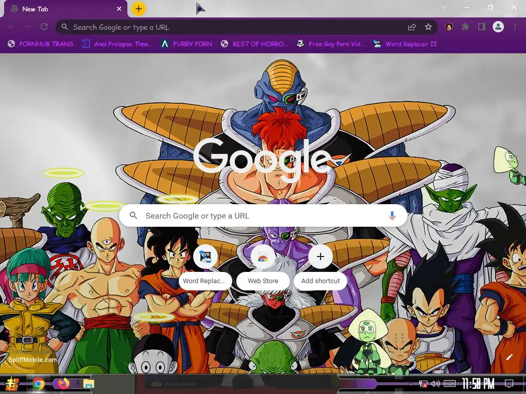Open the Chrome profile avatar
Viewport: 526px width, 394px height.
(x=498, y=27)
